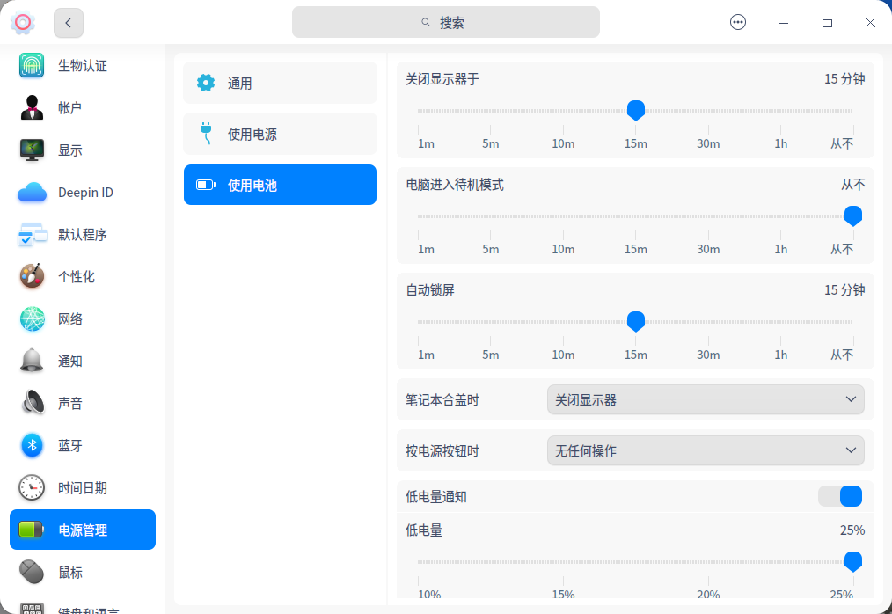Click the monitor off (关闭显示器于) slider handle
892x614 pixels.
636,111
